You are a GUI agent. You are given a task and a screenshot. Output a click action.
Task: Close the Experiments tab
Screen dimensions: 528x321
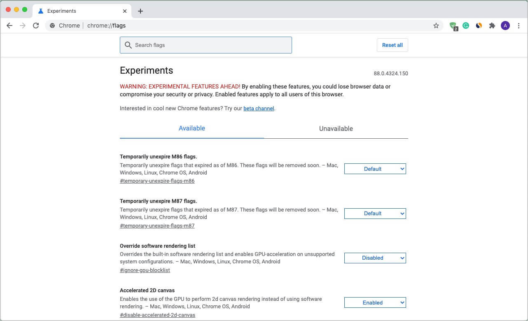point(125,11)
